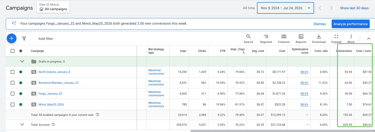This screenshot has width=375, height=132.
Task: Expand the table to full screen
Action: click(x=336, y=39)
